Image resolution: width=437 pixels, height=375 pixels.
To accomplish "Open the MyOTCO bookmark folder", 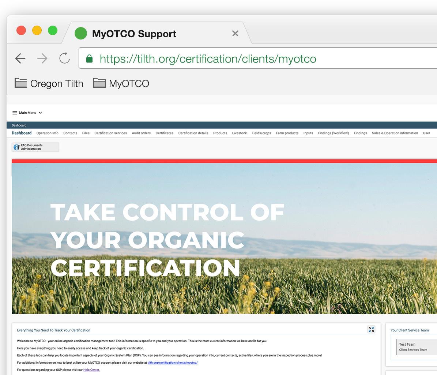I will 121,83.
